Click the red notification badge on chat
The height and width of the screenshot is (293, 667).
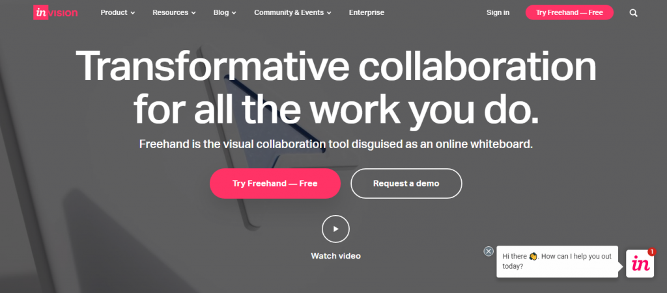(651, 252)
